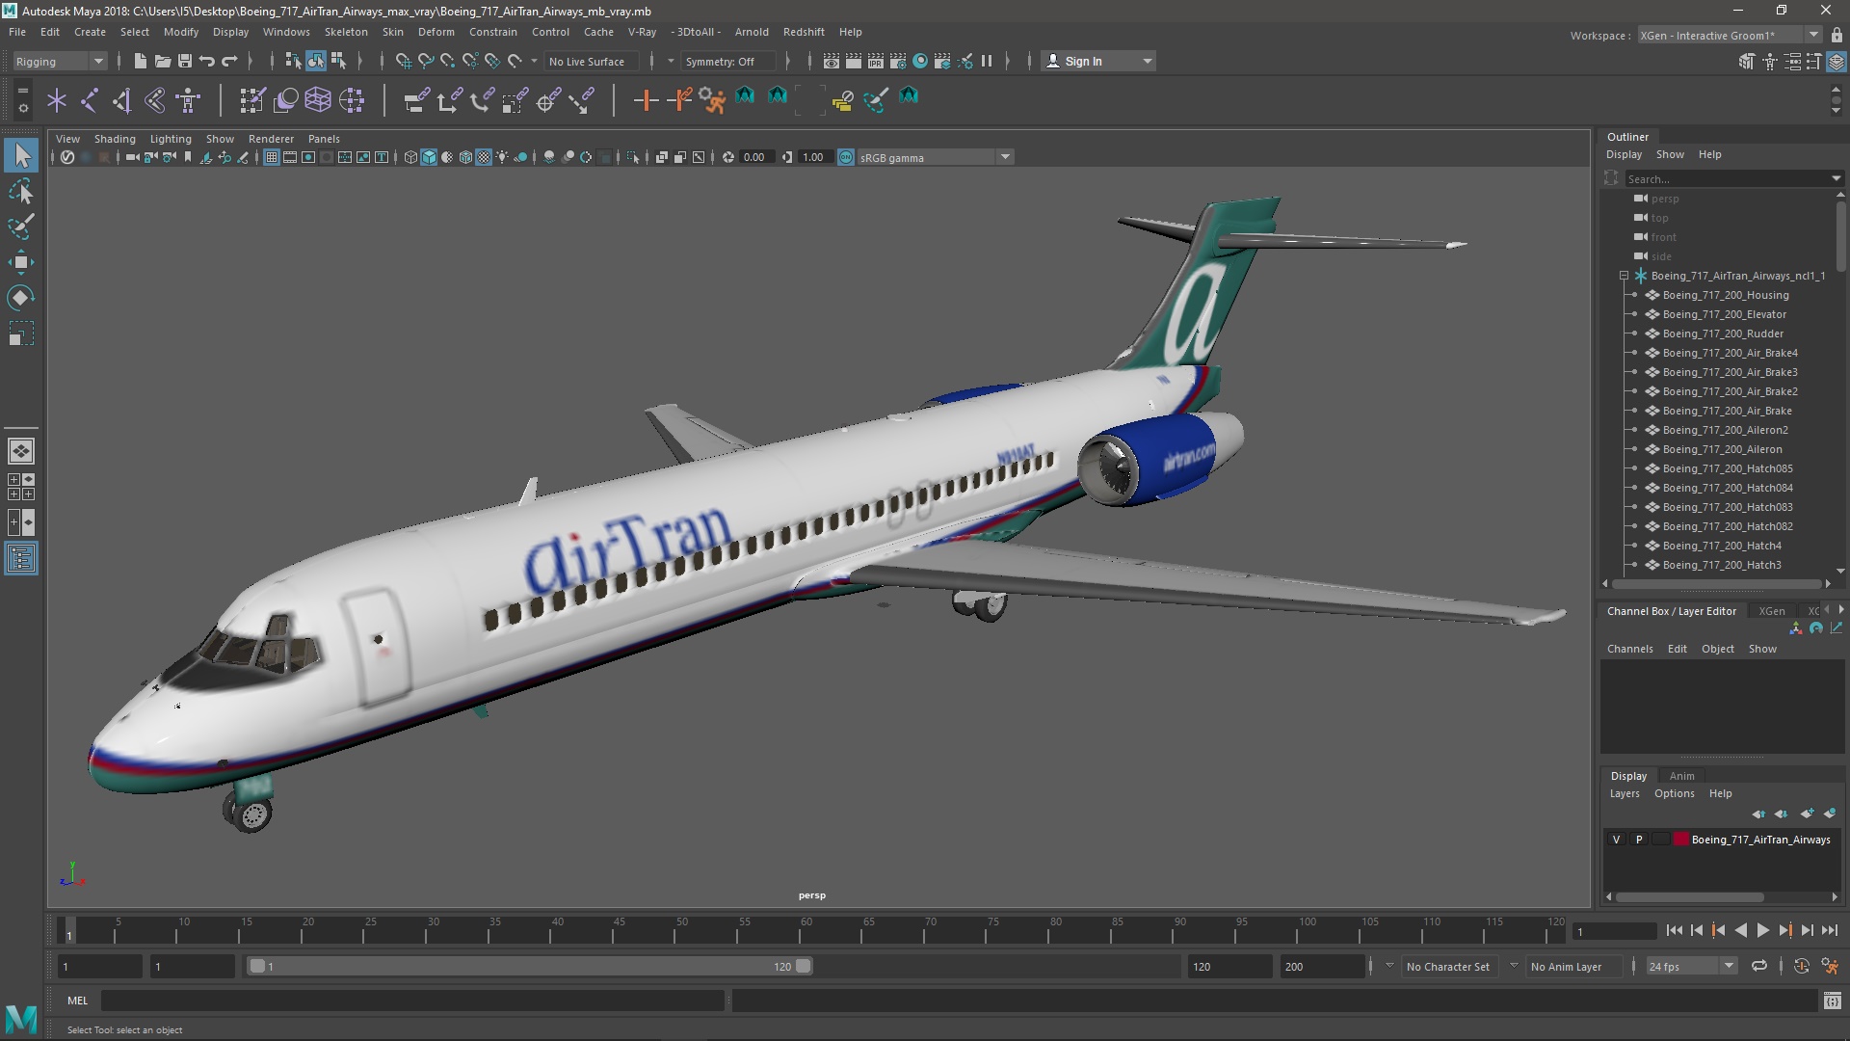Viewport: 1850px width, 1041px height.
Task: Activate the Move tool in toolbox
Action: point(21,262)
